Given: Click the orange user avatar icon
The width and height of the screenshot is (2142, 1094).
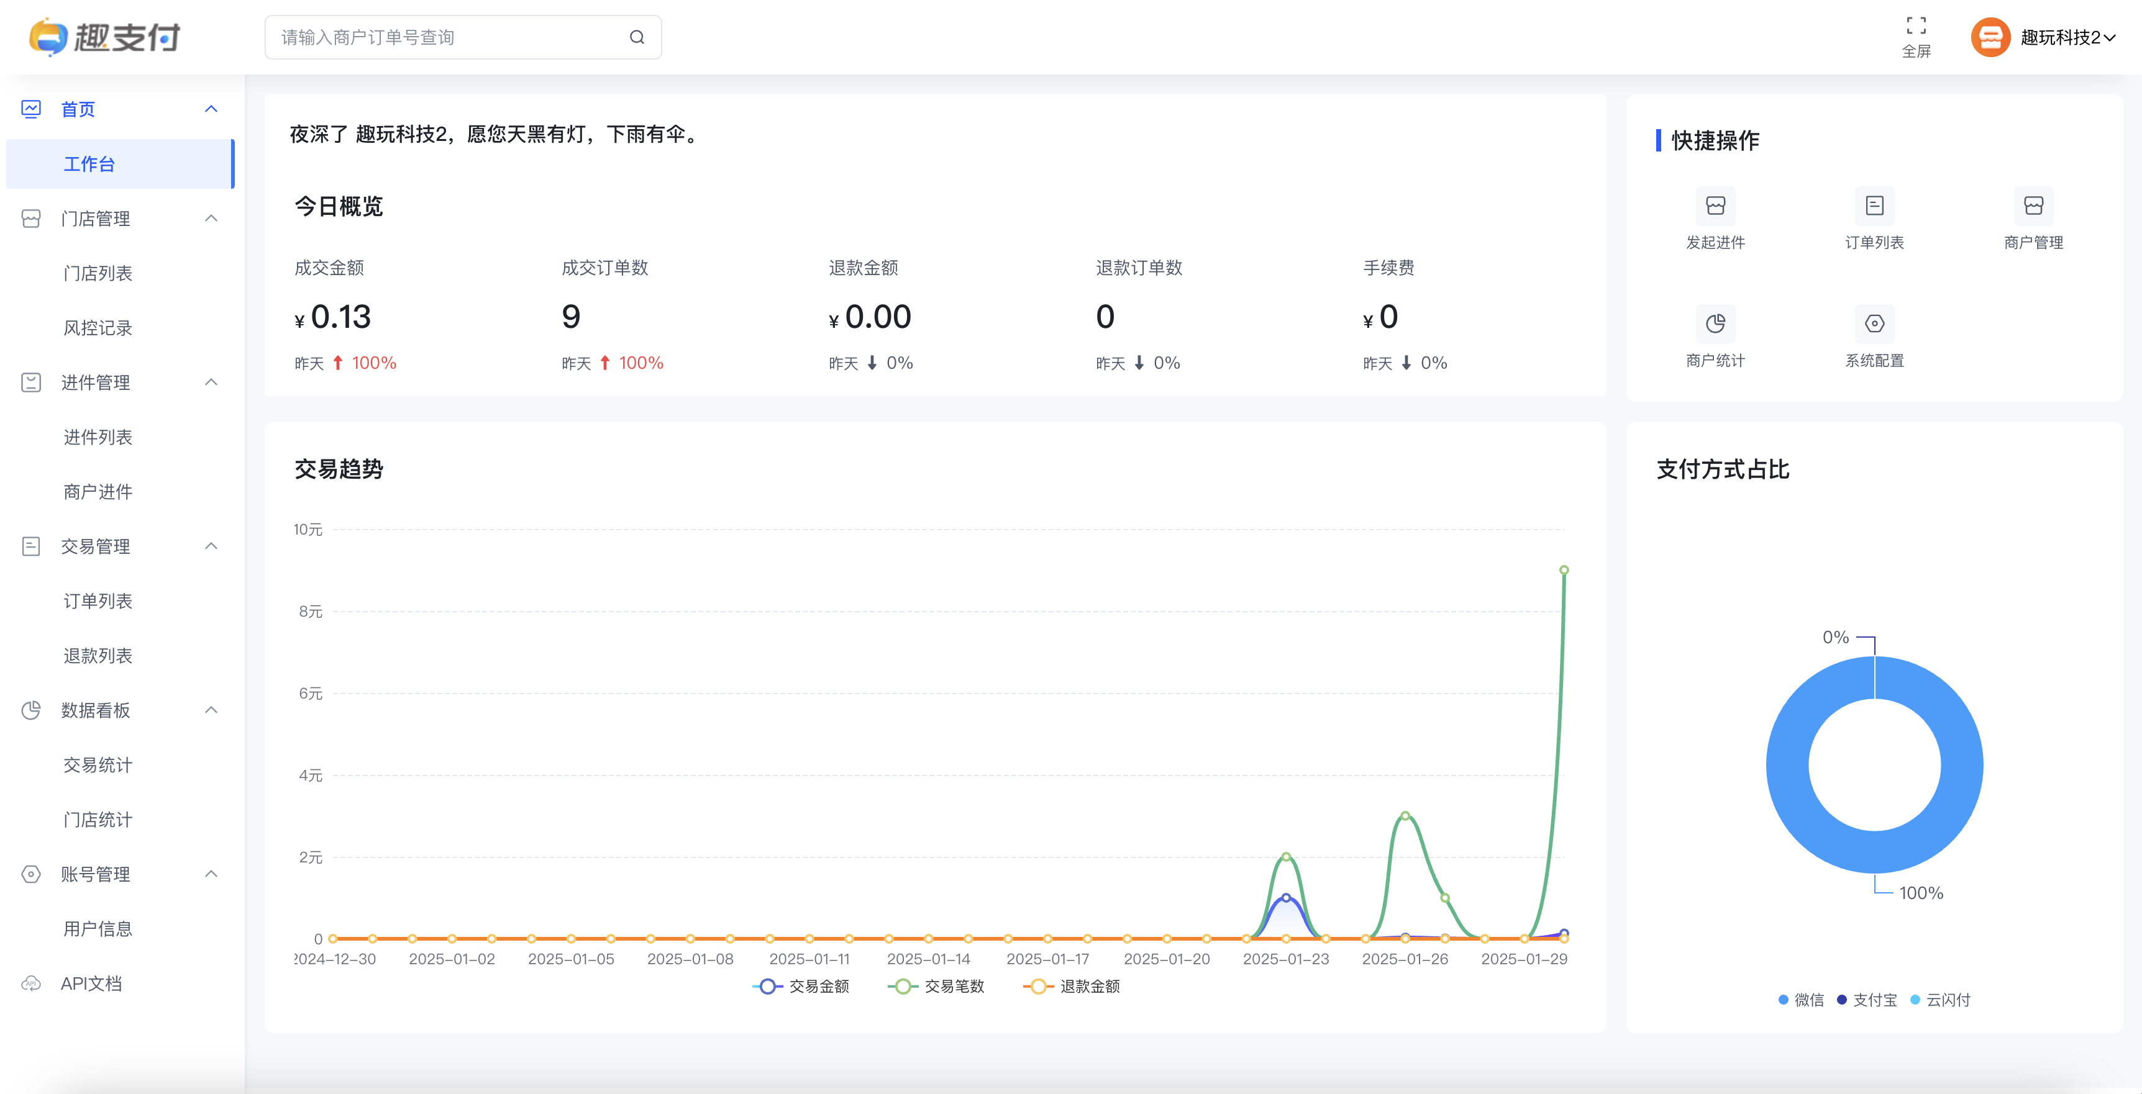Looking at the screenshot, I should (x=1990, y=37).
